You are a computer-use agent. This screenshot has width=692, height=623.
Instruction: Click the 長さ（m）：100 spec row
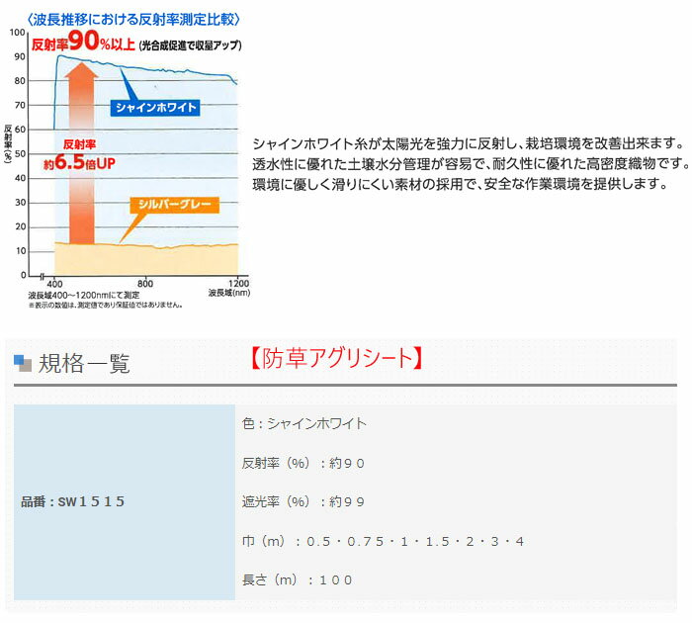(298, 579)
